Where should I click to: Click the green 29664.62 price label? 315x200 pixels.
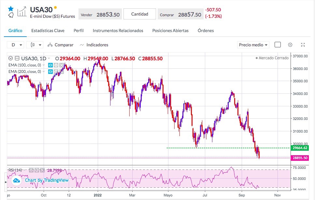(300, 148)
